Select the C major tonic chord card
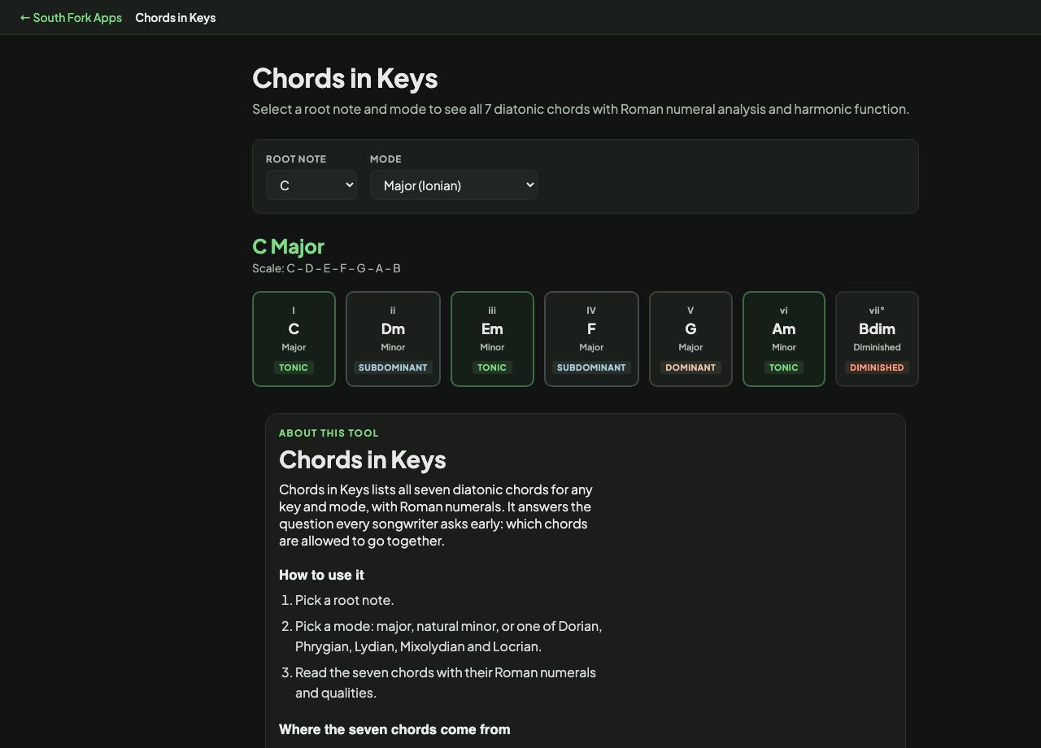1041x748 pixels. tap(294, 339)
